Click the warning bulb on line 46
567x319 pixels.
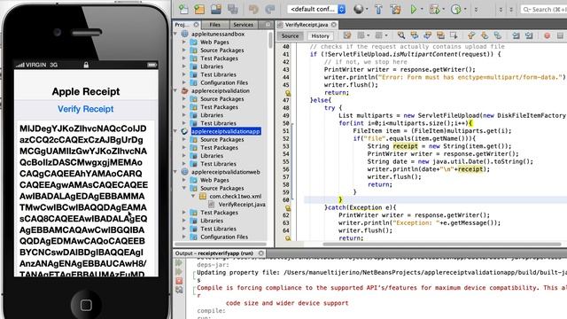[288, 93]
